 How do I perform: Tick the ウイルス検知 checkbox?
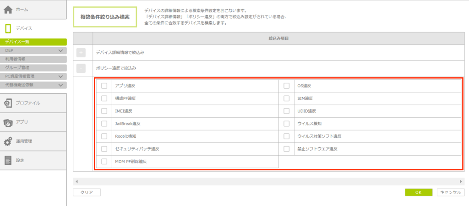click(287, 124)
